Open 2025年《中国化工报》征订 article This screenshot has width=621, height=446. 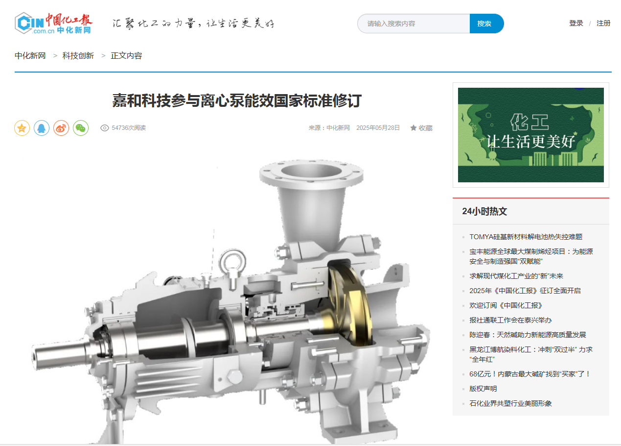click(525, 291)
